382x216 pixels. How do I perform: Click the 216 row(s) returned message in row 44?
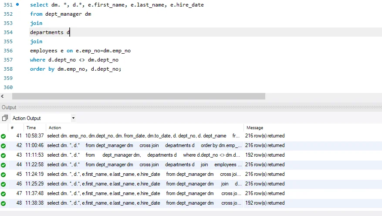[264, 165]
